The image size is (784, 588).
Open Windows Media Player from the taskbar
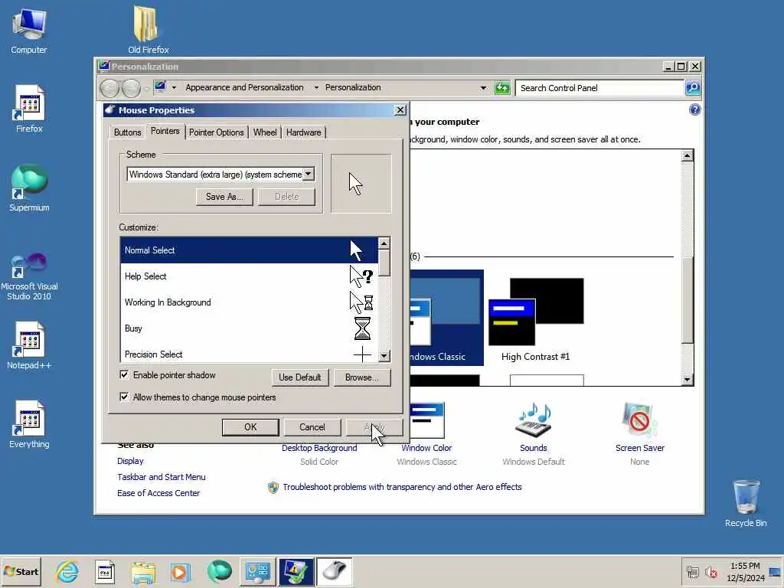181,571
